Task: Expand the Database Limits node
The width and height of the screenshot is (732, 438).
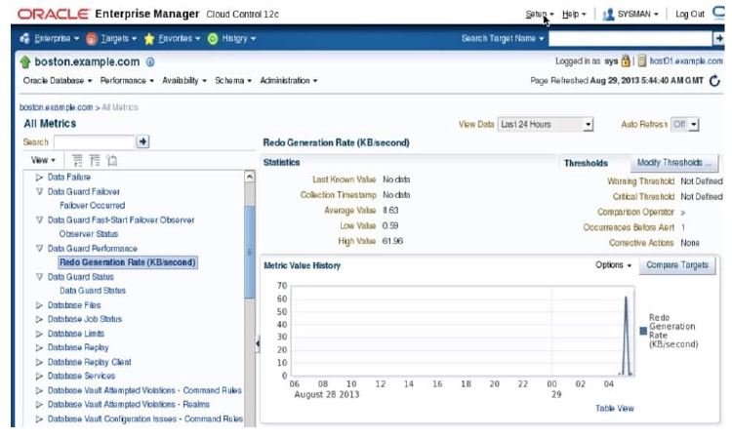Action: coord(39,334)
